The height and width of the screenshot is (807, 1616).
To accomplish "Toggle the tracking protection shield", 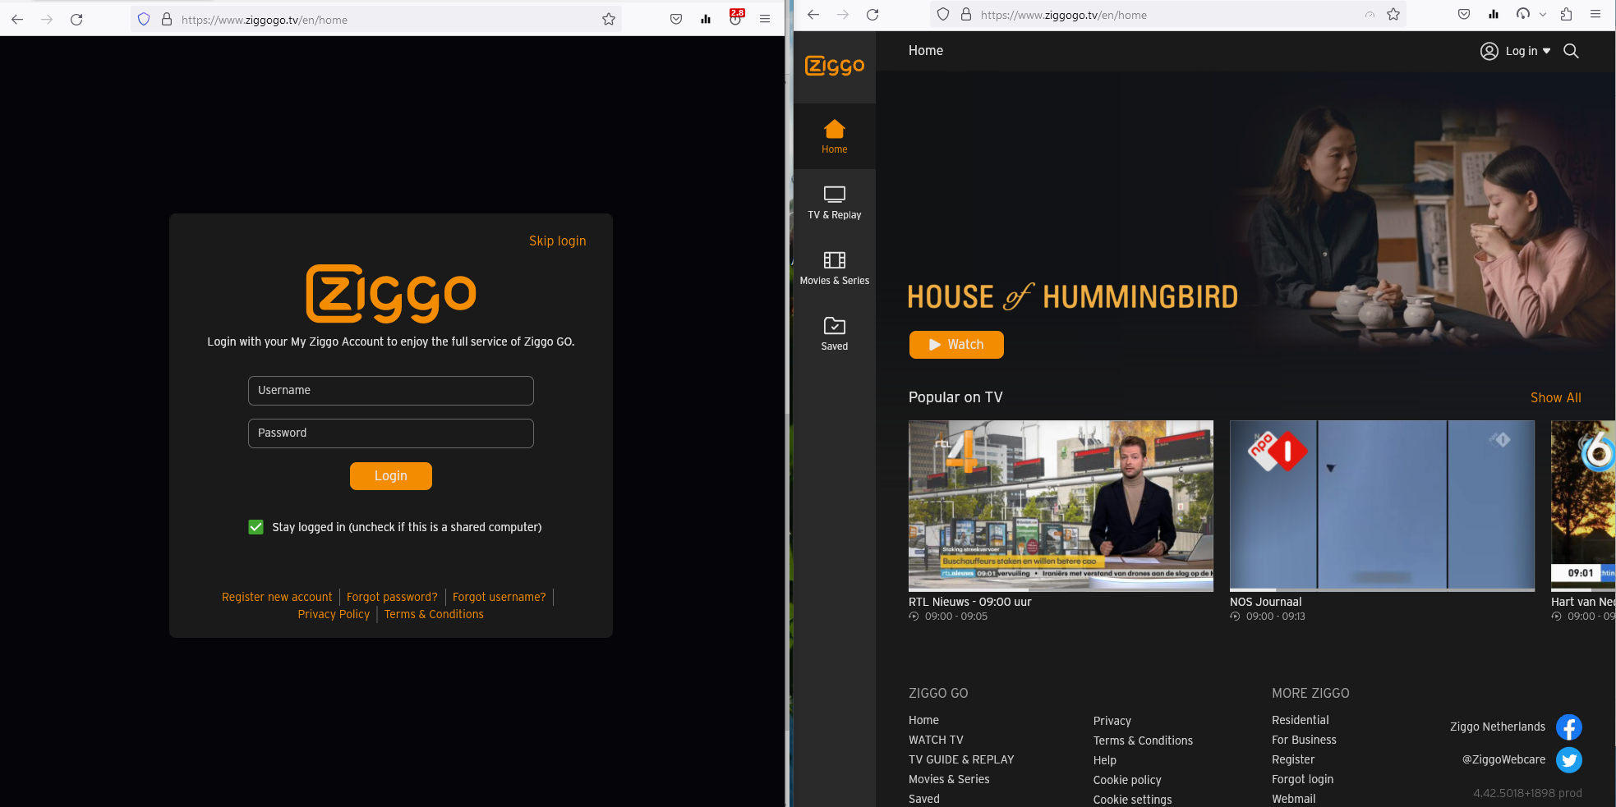I will click(x=943, y=14).
